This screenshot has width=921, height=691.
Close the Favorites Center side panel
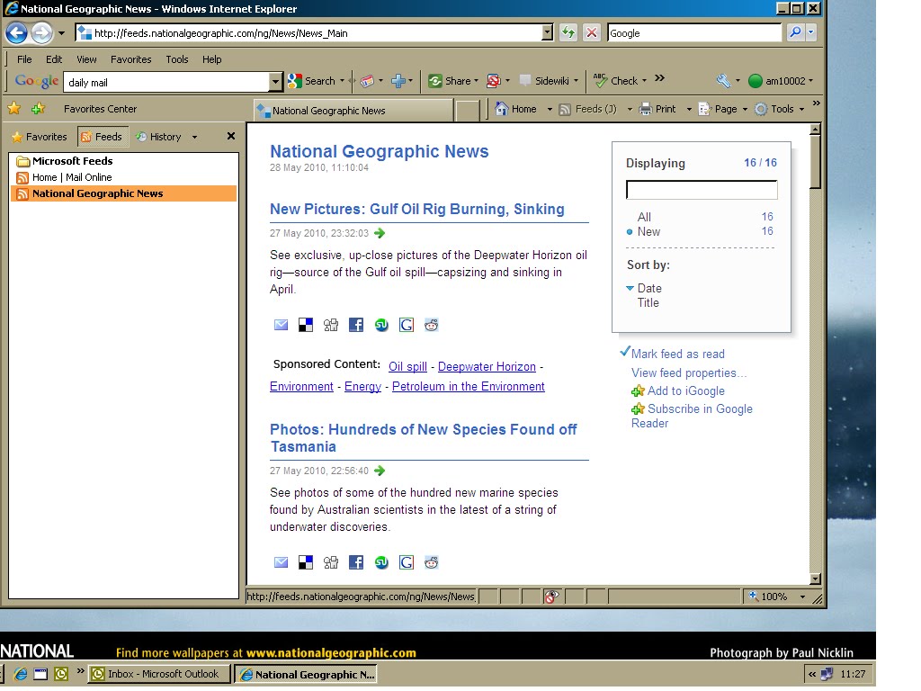pos(231,137)
